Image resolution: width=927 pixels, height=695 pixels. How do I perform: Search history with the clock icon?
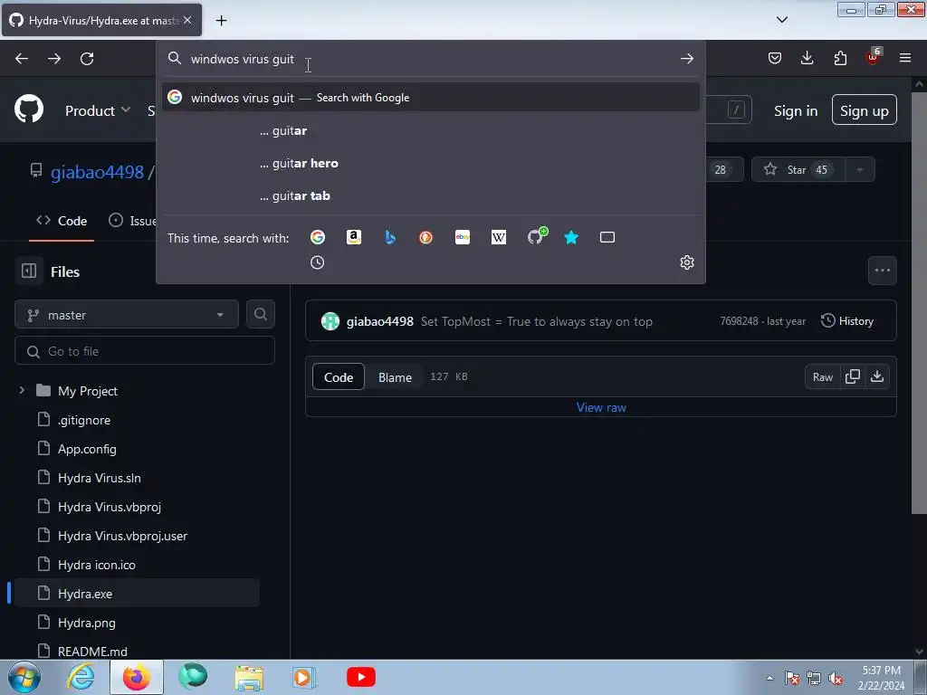[x=318, y=262]
